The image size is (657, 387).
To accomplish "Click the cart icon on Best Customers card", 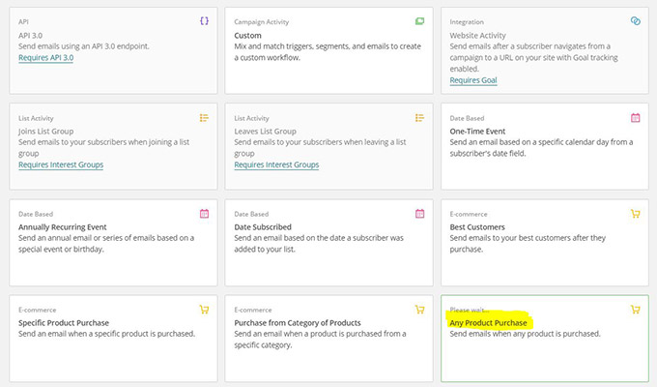I will coord(635,214).
